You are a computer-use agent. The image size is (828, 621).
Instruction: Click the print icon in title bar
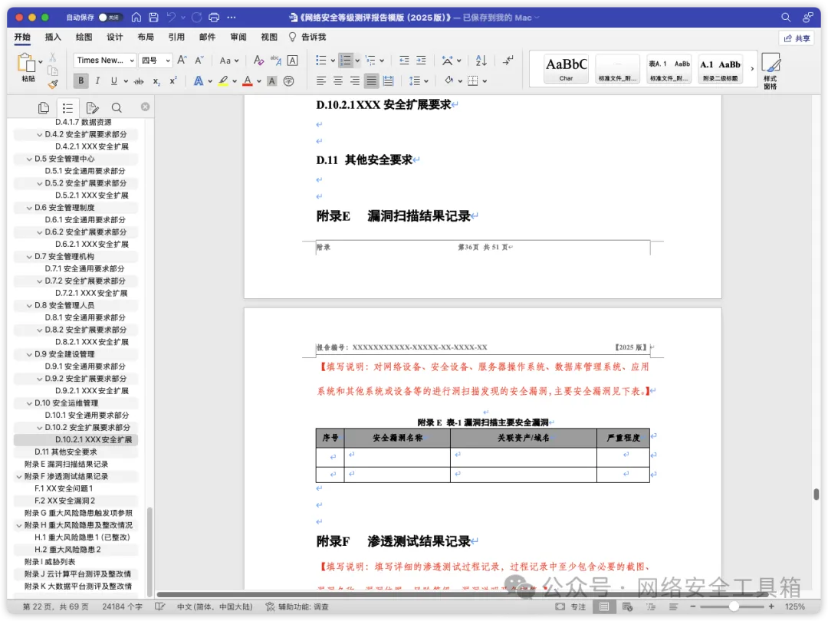tap(214, 17)
